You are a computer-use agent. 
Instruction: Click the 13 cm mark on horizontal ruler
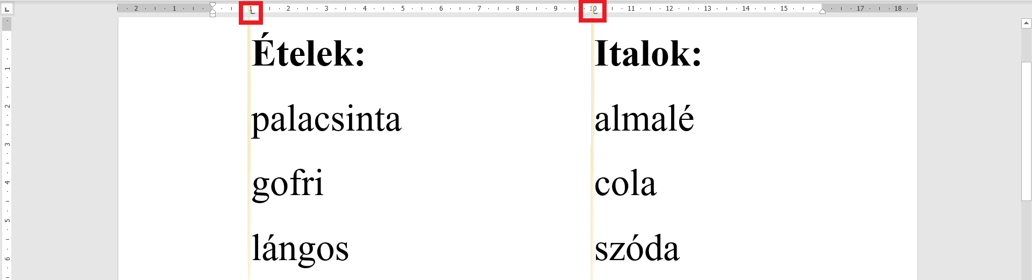[x=708, y=9]
